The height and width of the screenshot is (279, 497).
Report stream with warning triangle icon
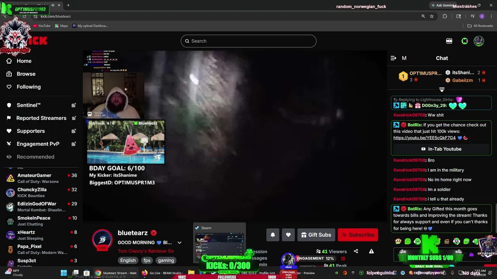[371, 251]
